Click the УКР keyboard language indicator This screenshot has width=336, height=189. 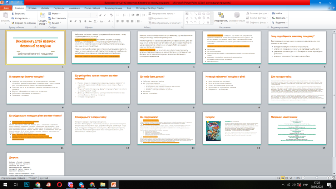pos(305,185)
